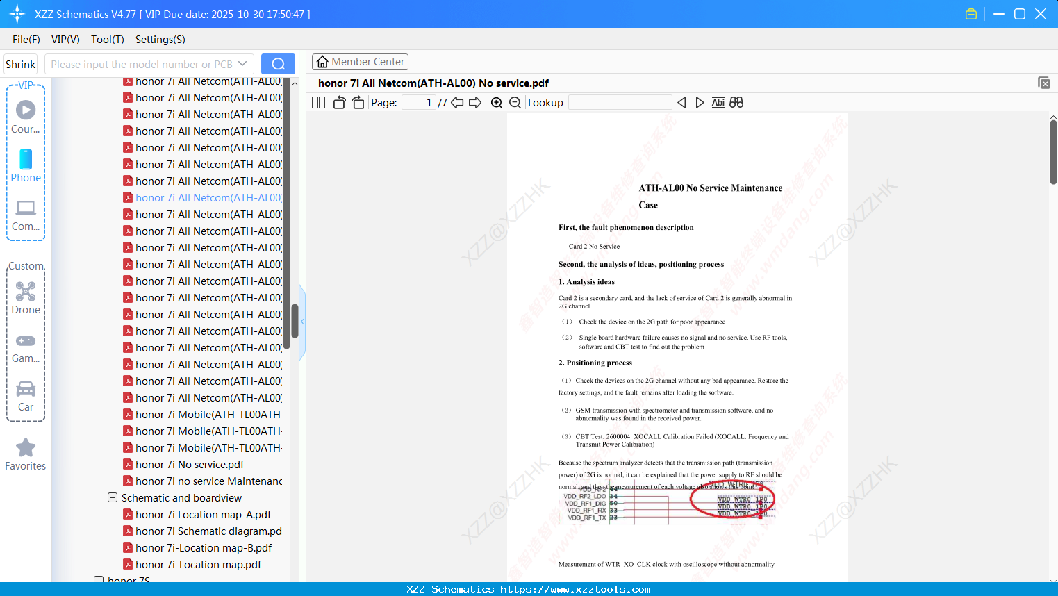
Task: Minimize the XZZ Schematics window
Action: coord(999,14)
